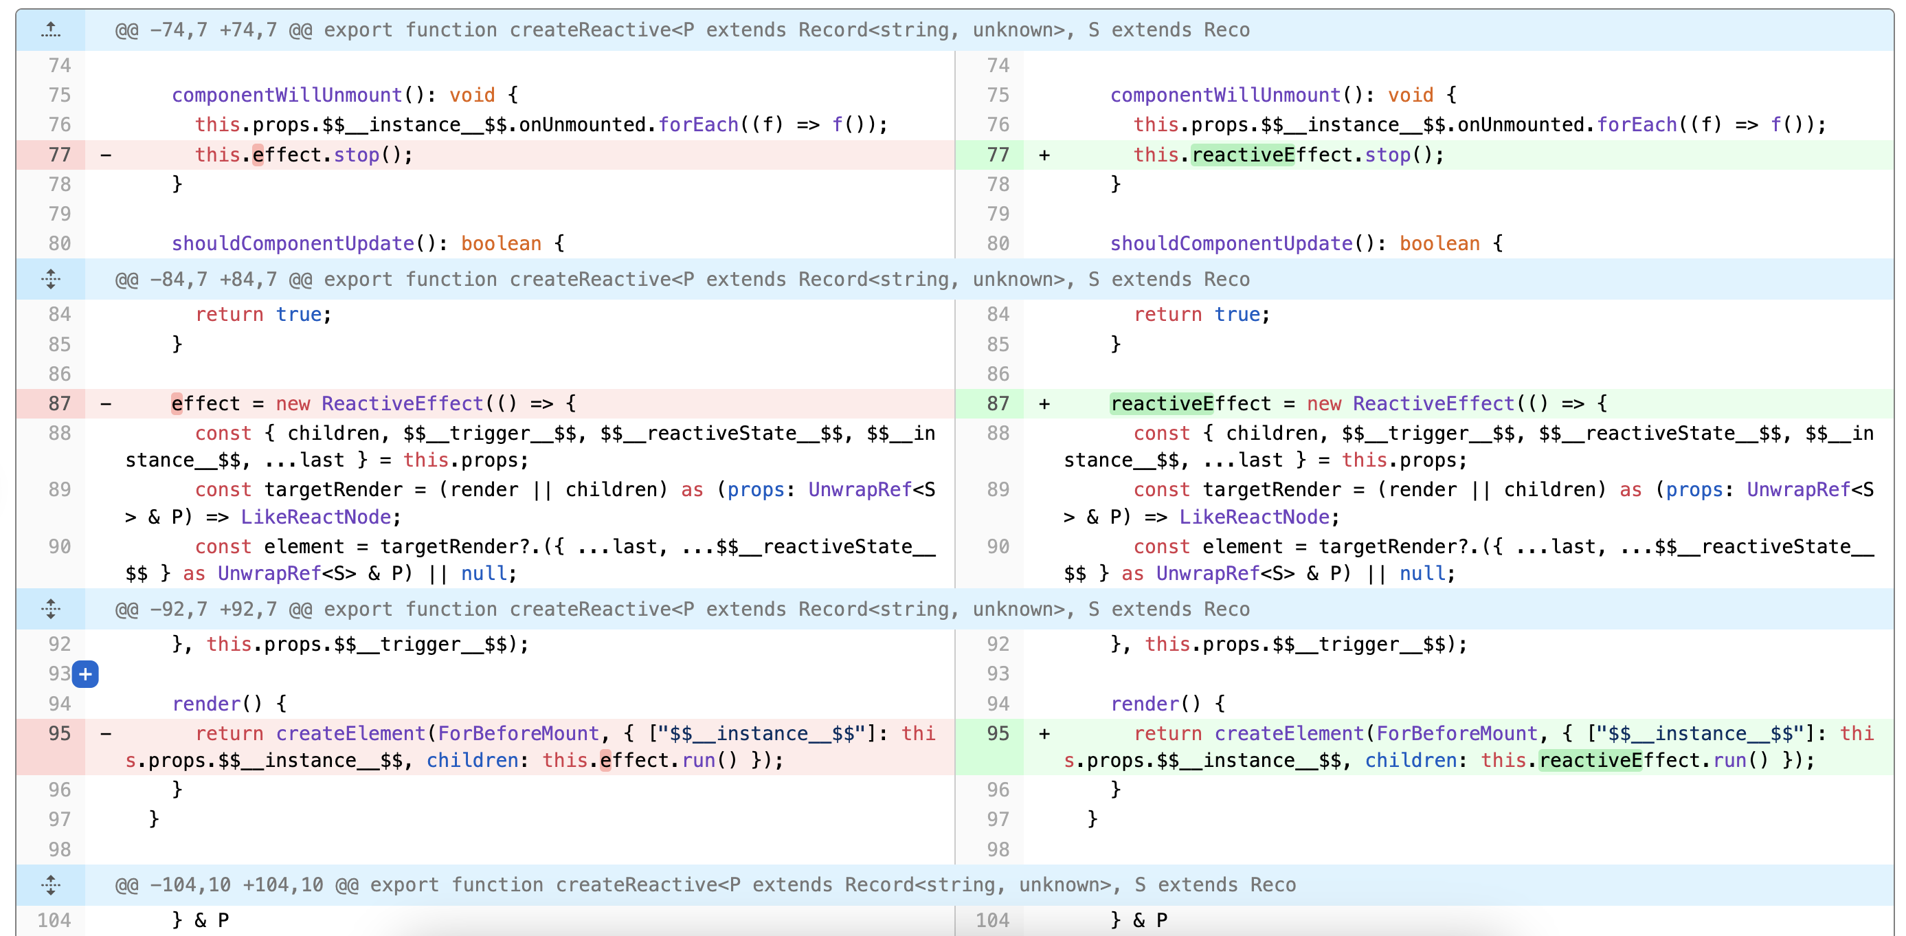1906x936 pixels.
Task: Select deleted line number 95 on left
Action: coord(59,733)
